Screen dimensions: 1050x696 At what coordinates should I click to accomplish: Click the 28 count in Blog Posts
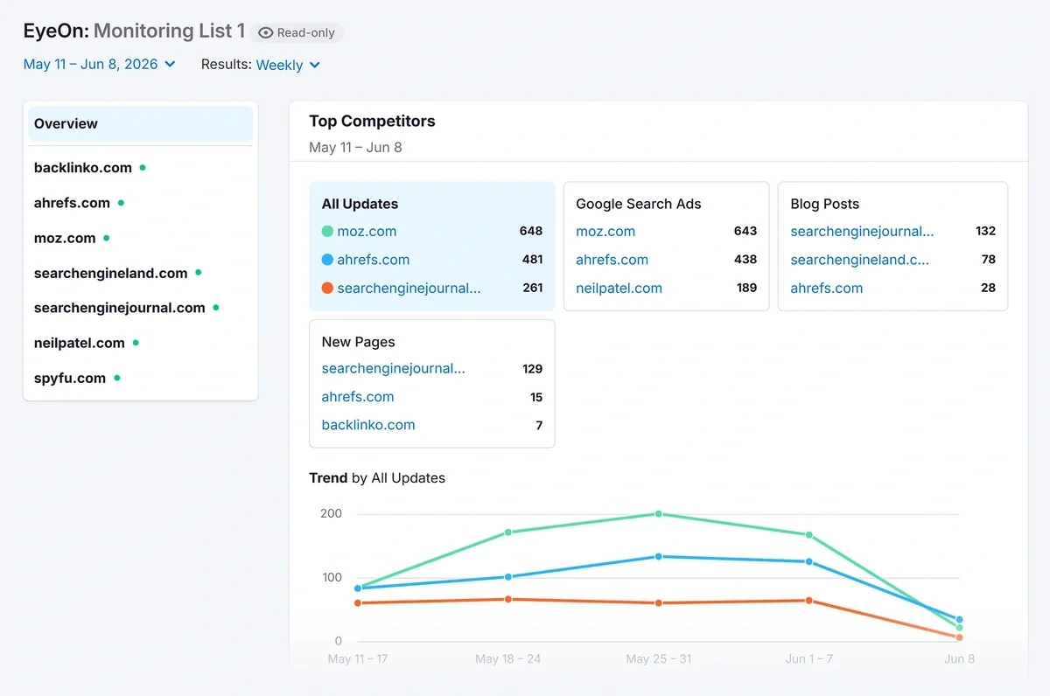click(989, 288)
